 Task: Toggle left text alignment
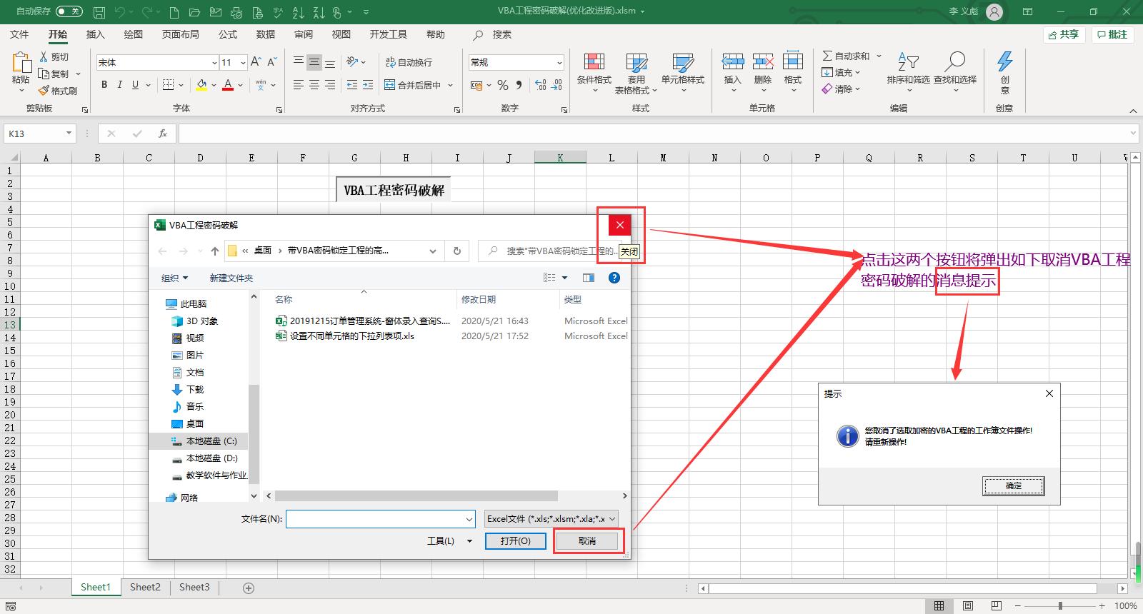[299, 85]
